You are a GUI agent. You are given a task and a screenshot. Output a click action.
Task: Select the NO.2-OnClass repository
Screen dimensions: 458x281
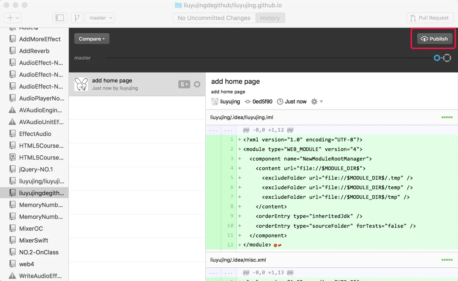(x=34, y=252)
